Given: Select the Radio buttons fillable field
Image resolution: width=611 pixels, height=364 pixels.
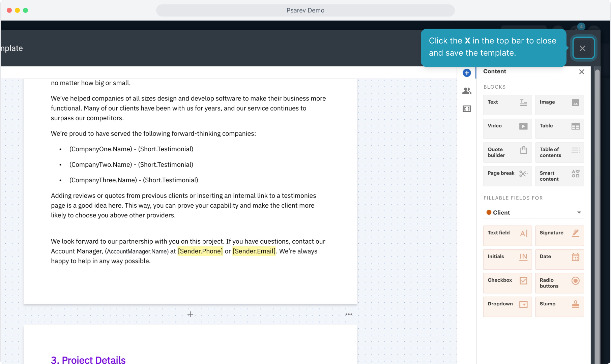Looking at the screenshot, I should pyautogui.click(x=559, y=283).
